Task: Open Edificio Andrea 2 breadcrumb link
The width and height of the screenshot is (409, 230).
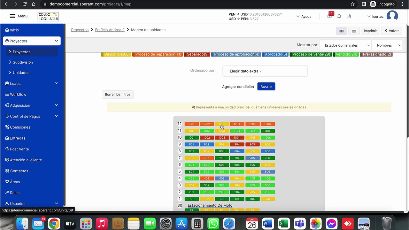Action: [110, 30]
